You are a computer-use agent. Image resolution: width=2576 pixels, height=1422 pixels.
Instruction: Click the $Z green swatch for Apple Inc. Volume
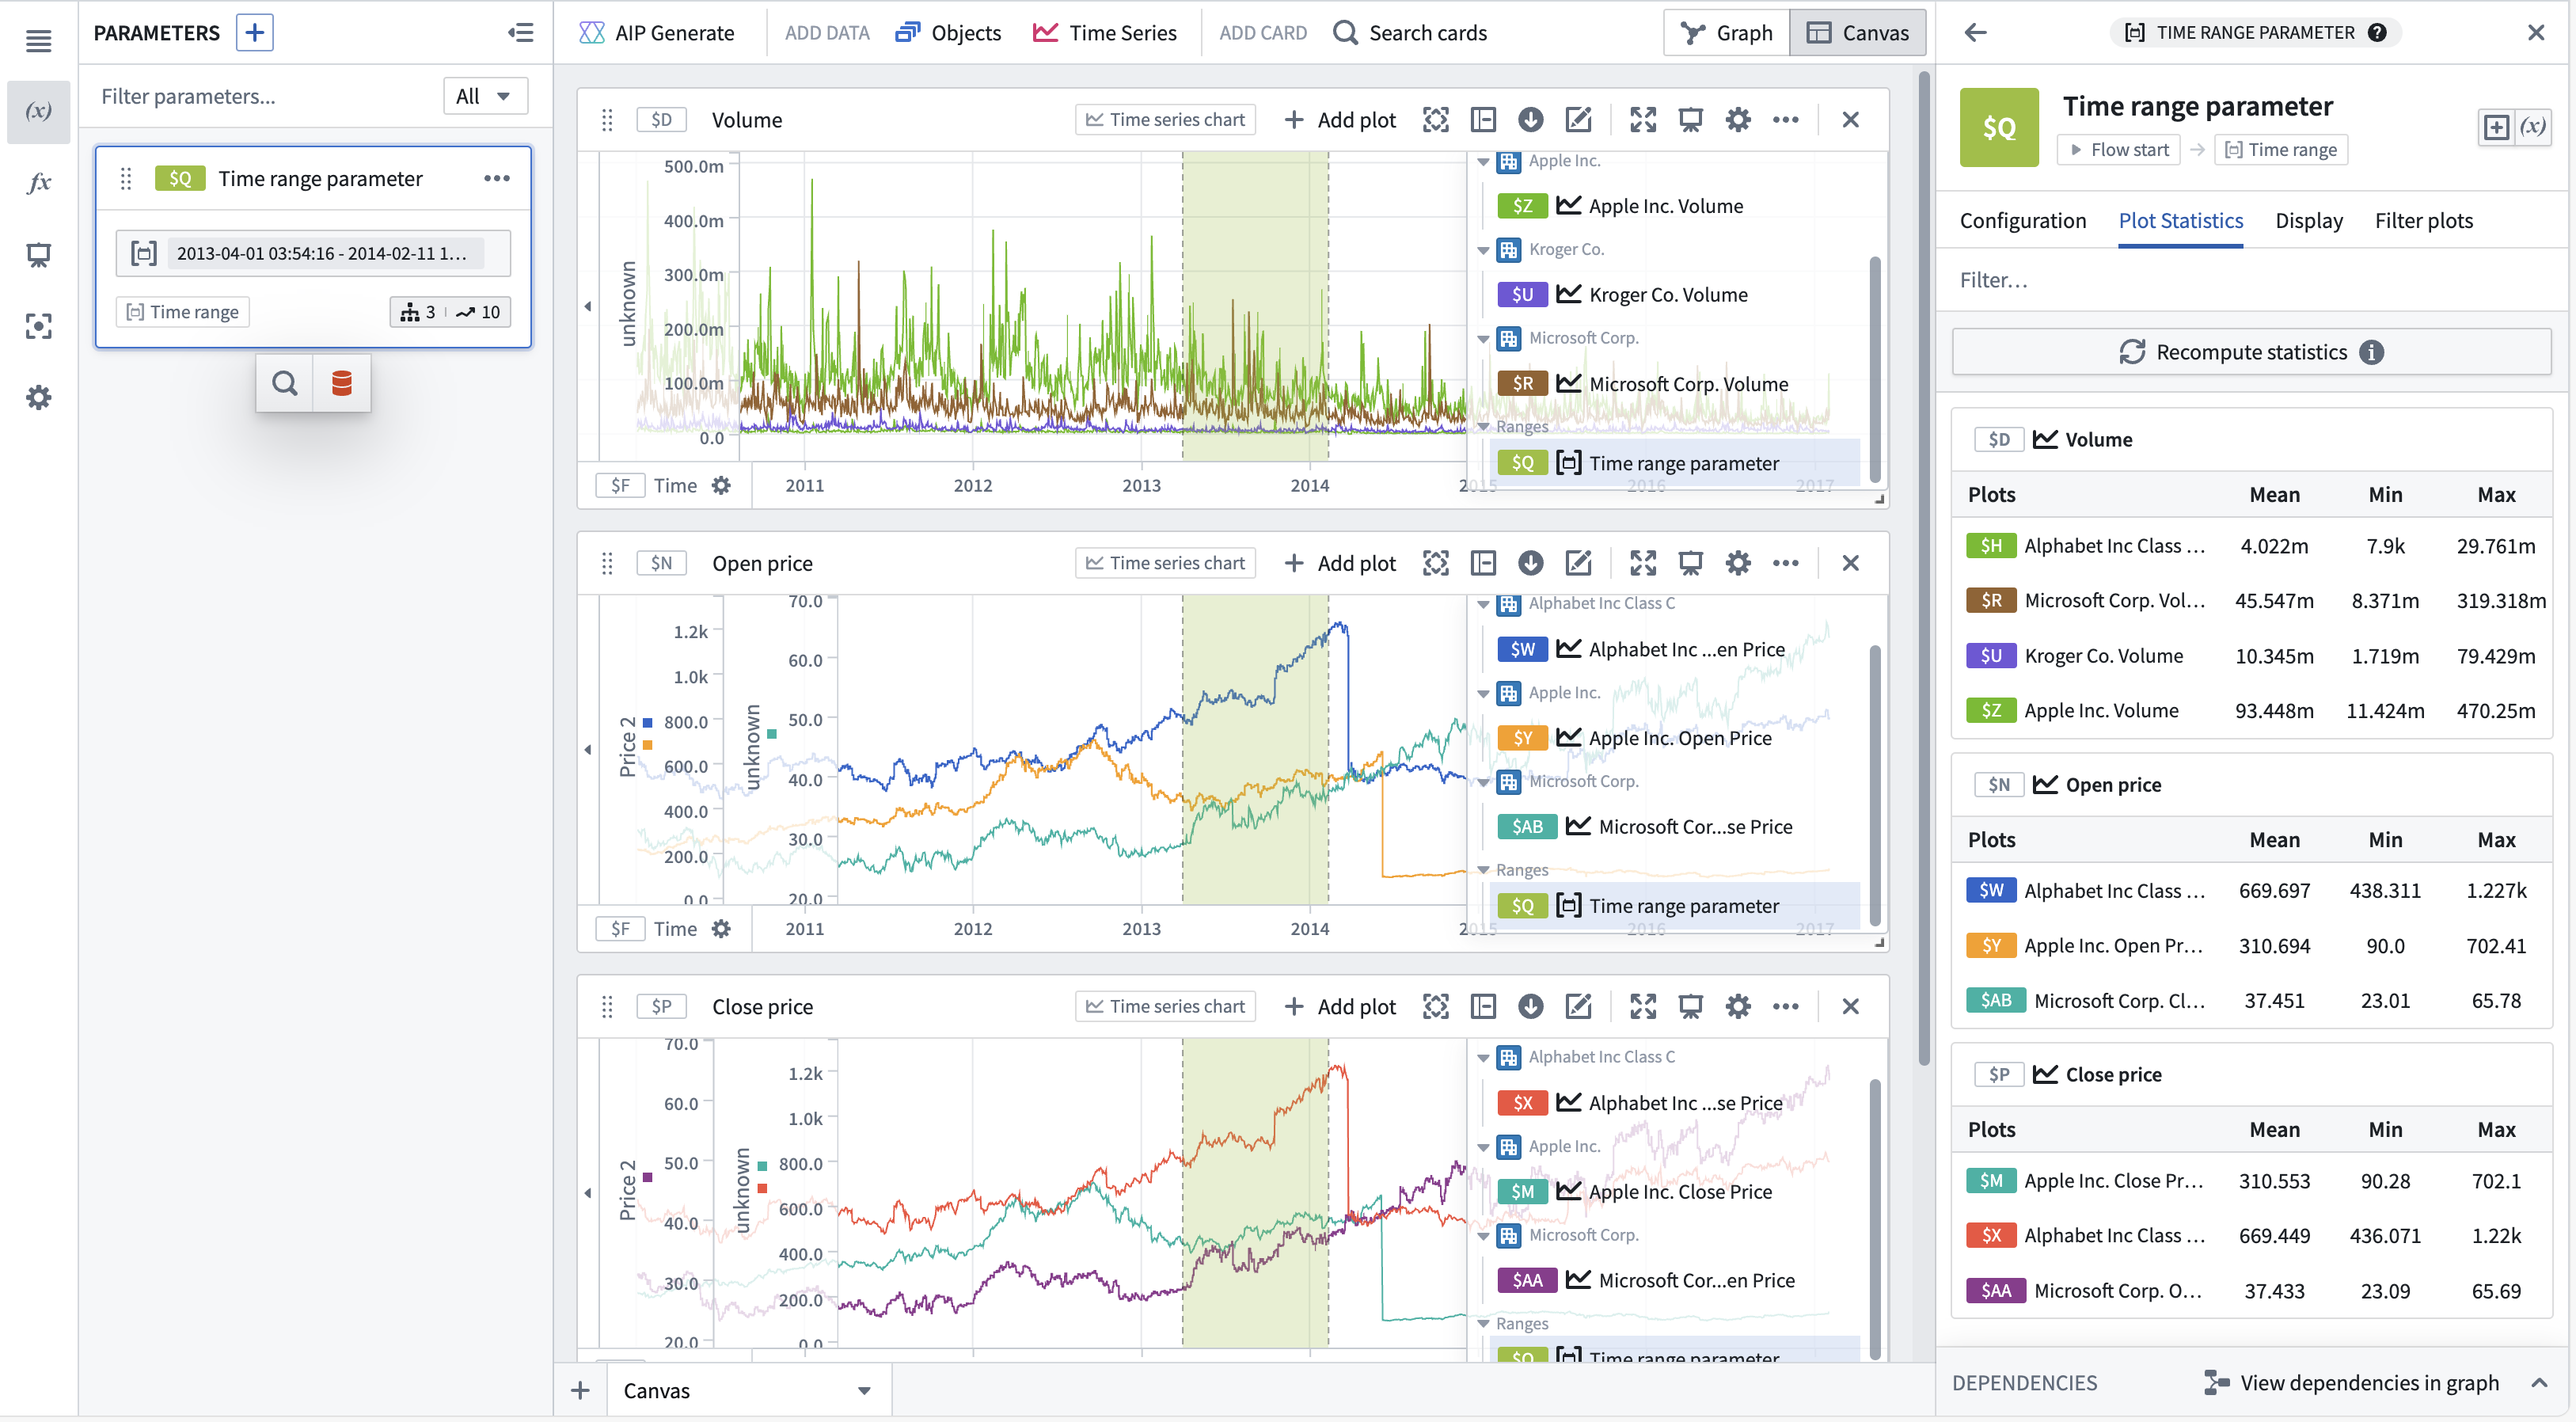(x=1522, y=206)
